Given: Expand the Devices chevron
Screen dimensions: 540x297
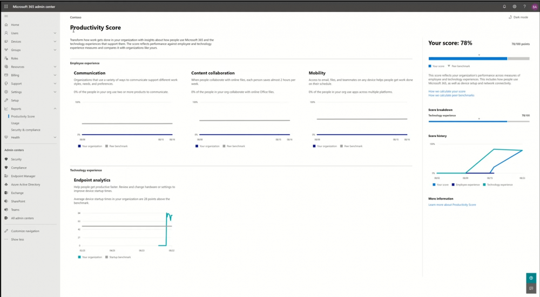Looking at the screenshot, I should coord(55,42).
